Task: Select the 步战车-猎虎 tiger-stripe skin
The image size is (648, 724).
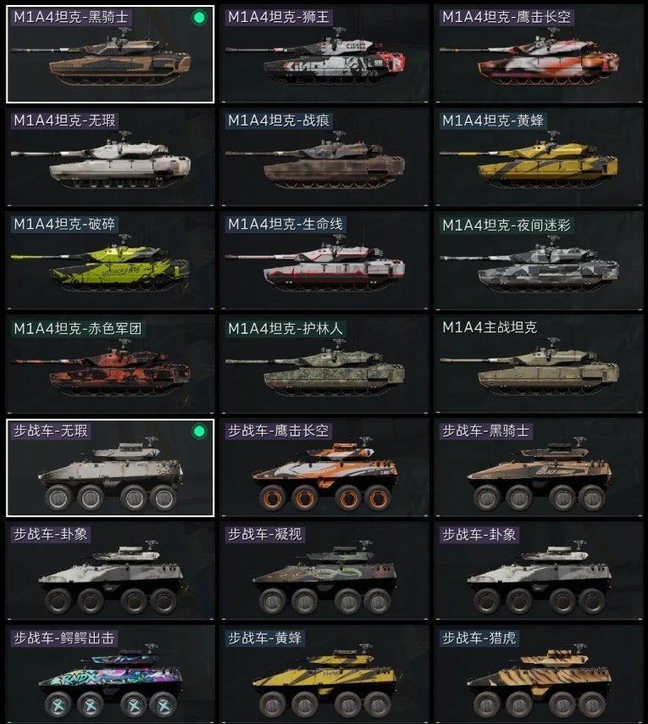Action: point(539,674)
